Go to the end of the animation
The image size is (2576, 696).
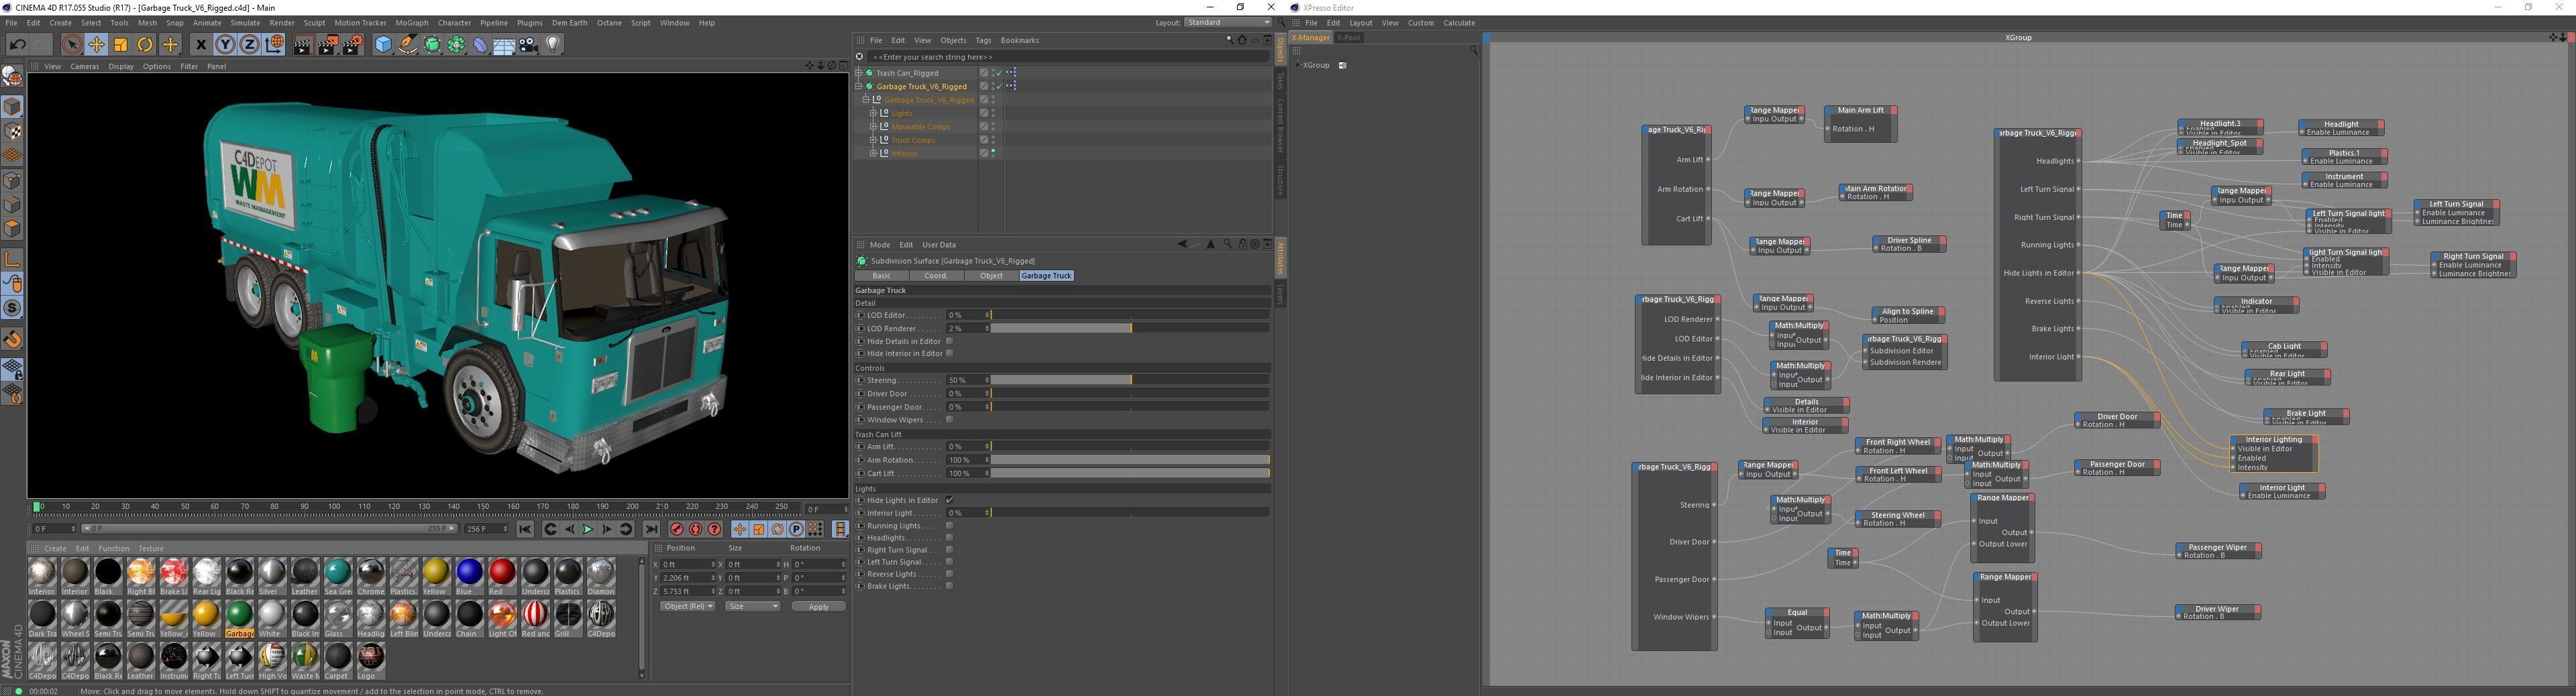tap(651, 529)
